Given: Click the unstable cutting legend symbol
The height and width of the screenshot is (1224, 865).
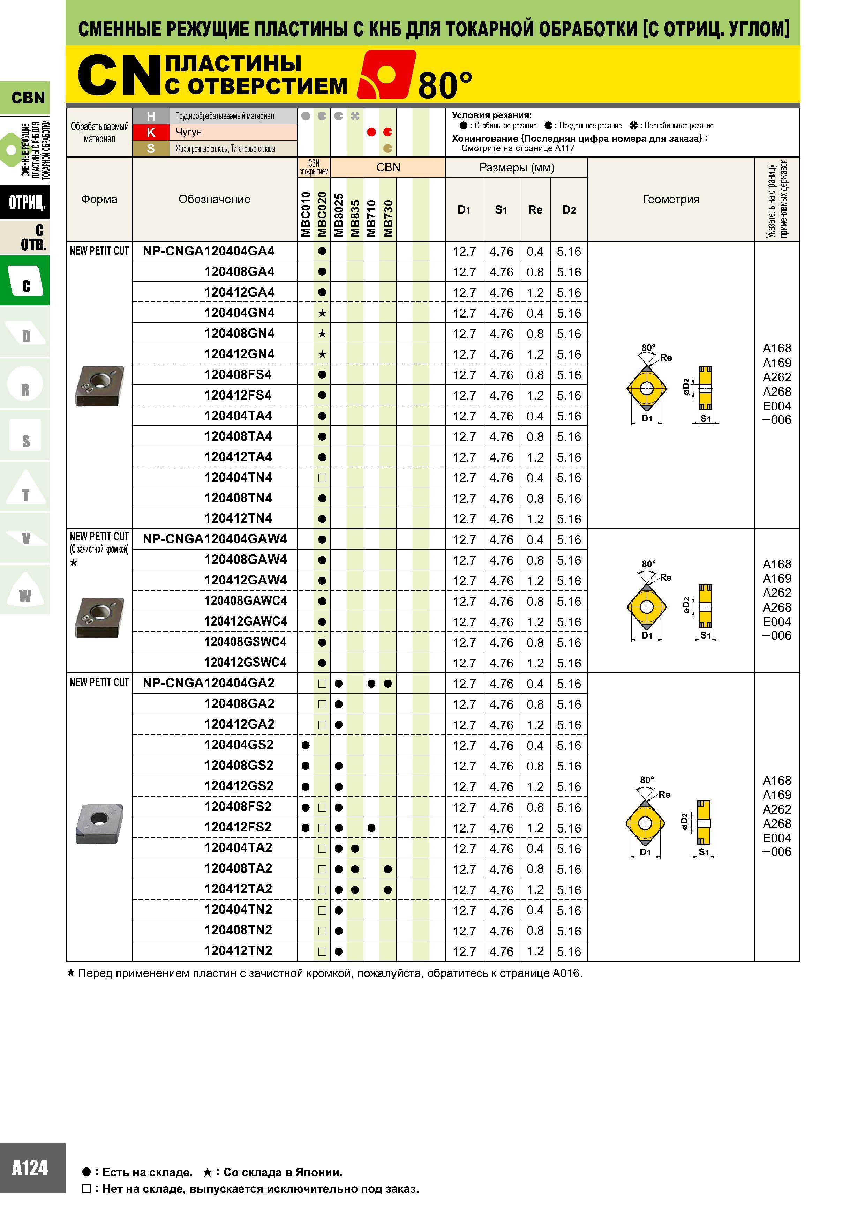Looking at the screenshot, I should (x=633, y=126).
